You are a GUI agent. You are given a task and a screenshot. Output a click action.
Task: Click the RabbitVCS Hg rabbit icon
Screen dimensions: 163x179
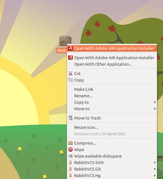[71, 175]
